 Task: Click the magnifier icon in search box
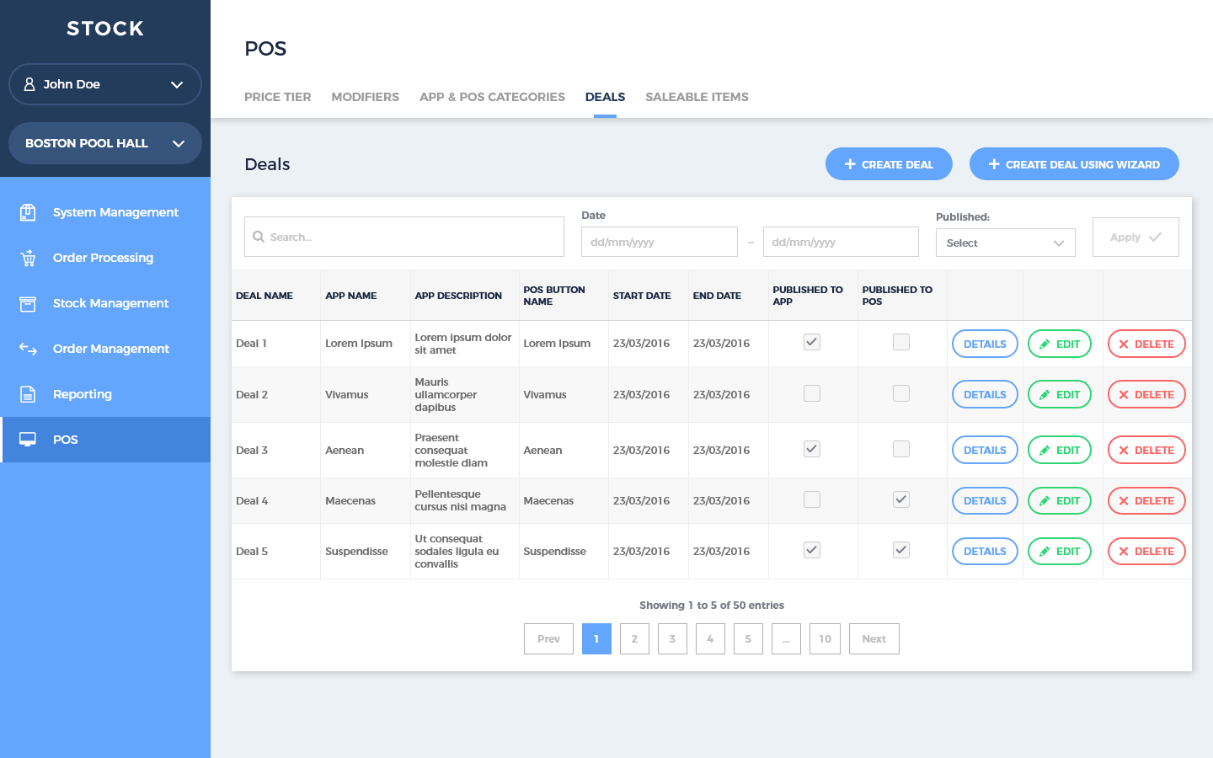tap(259, 237)
